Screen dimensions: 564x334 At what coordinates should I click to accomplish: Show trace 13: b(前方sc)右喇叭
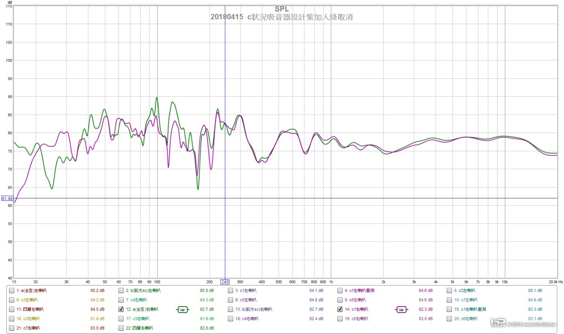click(230, 309)
